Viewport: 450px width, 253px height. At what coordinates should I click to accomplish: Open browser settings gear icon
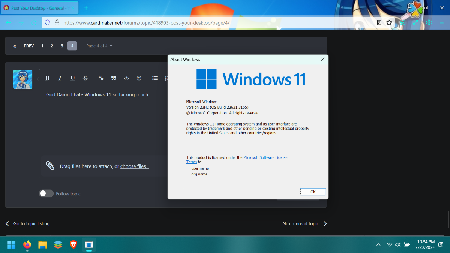click(x=429, y=22)
